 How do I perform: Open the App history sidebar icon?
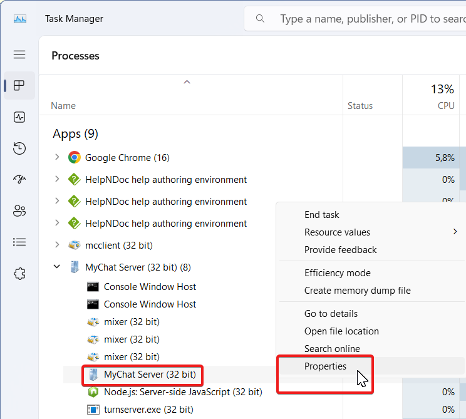[x=19, y=148]
